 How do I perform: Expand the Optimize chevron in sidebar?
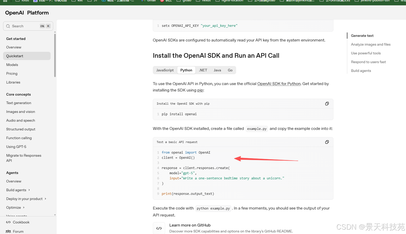(24, 207)
